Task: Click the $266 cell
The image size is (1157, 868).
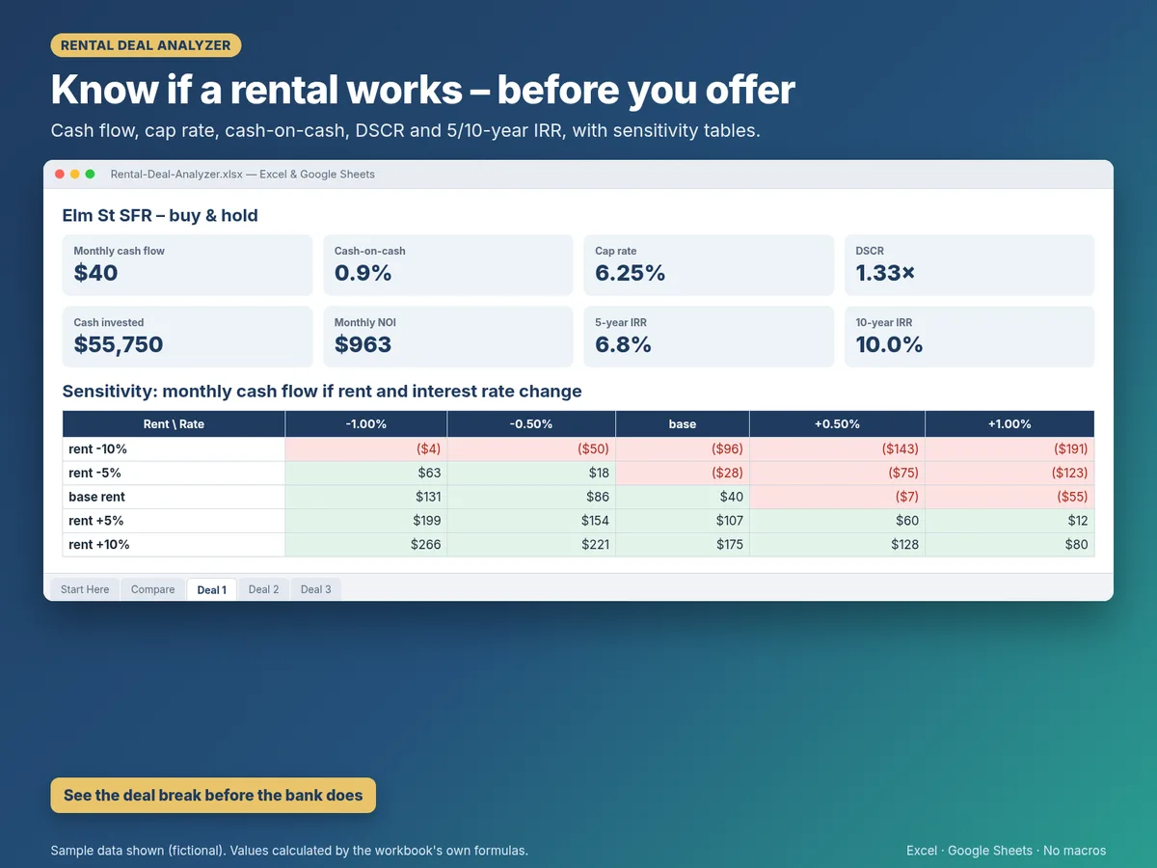Action: 366,545
